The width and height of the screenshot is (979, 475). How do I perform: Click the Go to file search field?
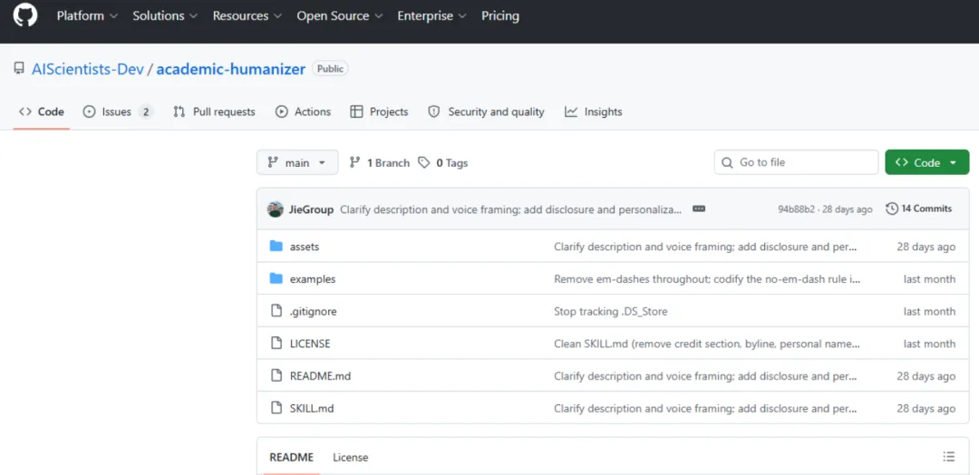[796, 162]
